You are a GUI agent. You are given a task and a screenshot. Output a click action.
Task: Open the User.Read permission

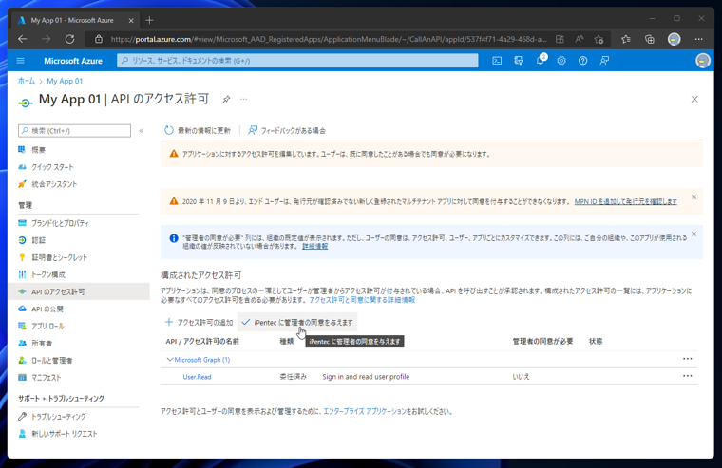point(197,377)
